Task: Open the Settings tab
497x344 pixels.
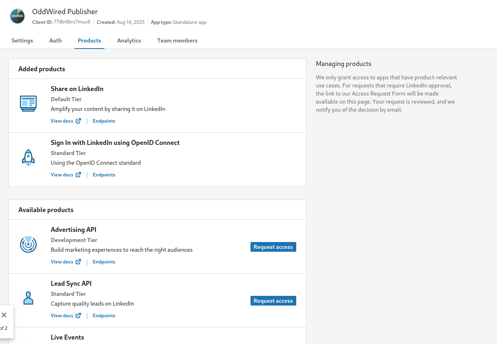Action: (x=22, y=40)
